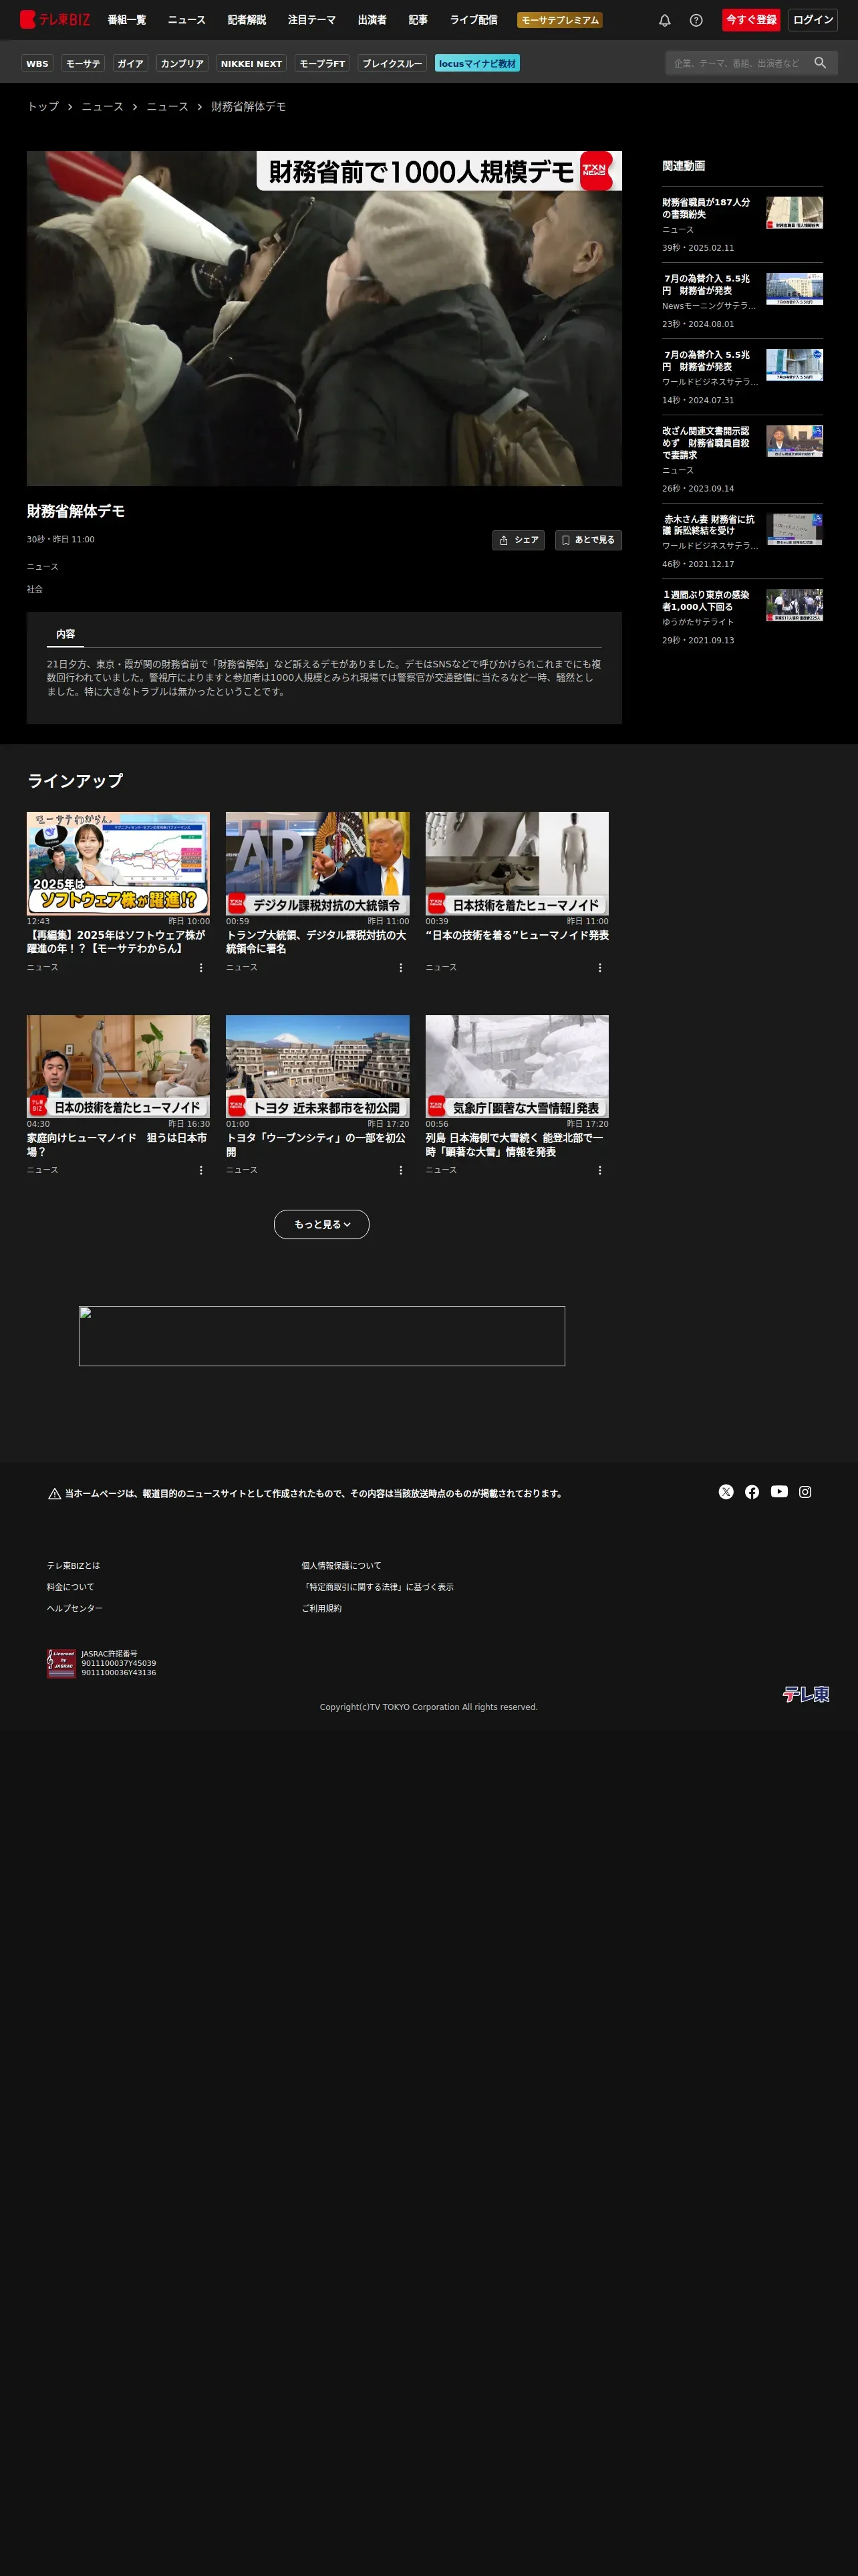
Task: Click the empty advertisement banner
Action: point(321,1336)
